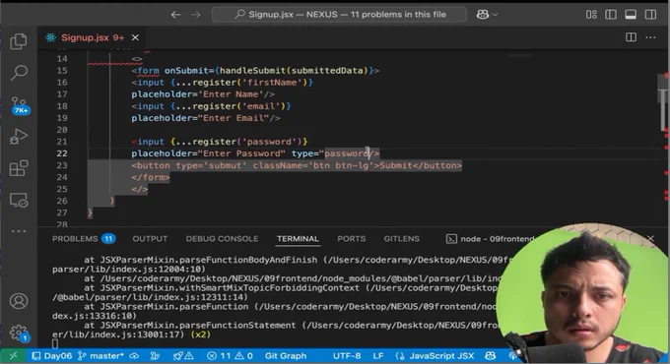
Task: Go back with the left arrow
Action: [x=175, y=15]
